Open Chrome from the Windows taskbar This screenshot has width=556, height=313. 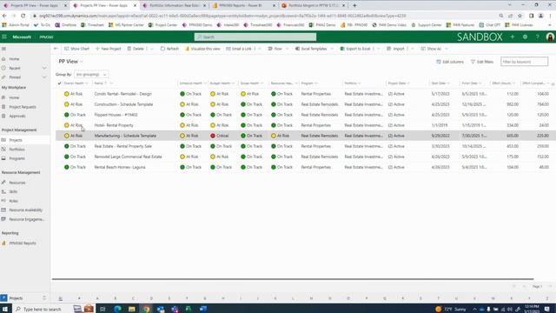click(146, 309)
